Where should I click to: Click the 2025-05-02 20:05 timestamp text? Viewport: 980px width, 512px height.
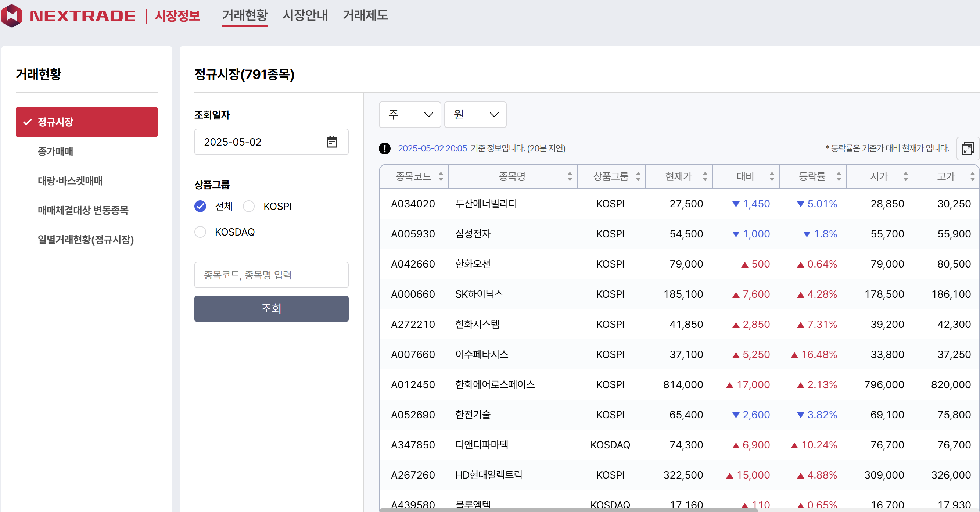432,148
